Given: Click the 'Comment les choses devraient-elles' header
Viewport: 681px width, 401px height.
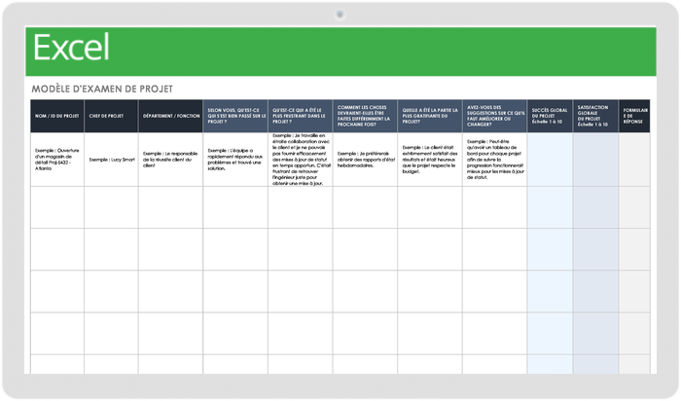Looking at the screenshot, I should pos(365,116).
